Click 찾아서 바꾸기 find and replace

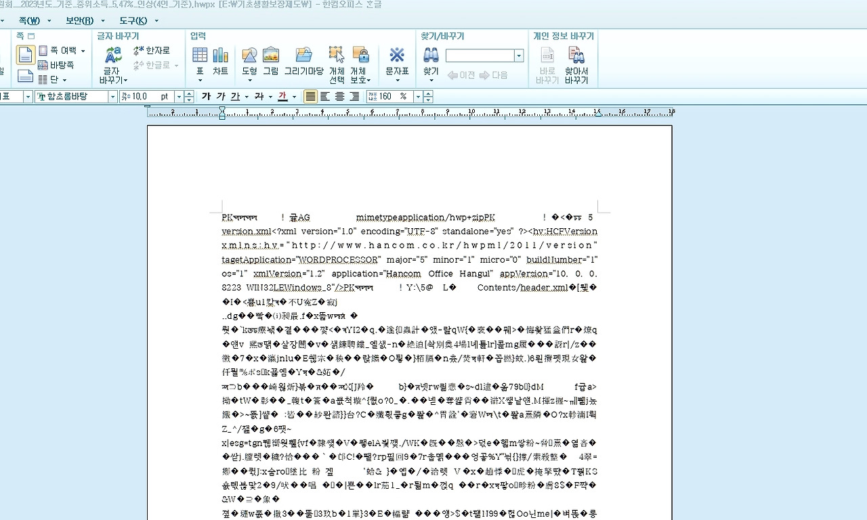576,65
